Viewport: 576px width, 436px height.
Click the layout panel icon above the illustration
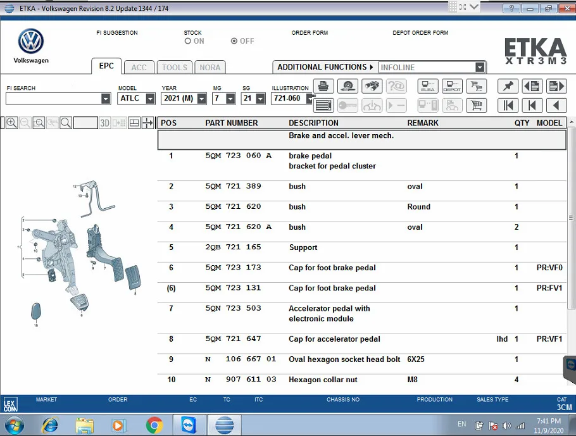click(134, 123)
